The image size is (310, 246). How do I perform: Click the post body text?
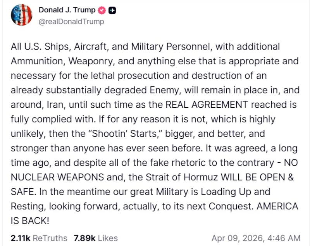coord(155,128)
